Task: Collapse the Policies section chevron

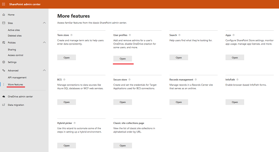Action: tap(44, 42)
